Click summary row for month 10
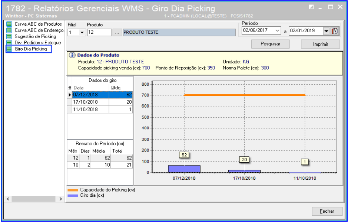348x222 pixels. [100, 165]
